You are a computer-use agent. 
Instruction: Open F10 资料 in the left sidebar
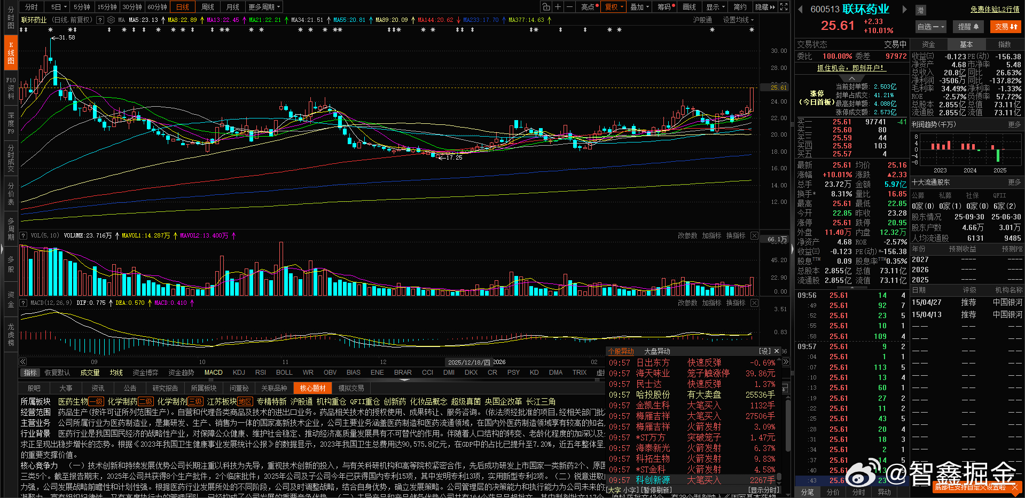pyautogui.click(x=11, y=88)
